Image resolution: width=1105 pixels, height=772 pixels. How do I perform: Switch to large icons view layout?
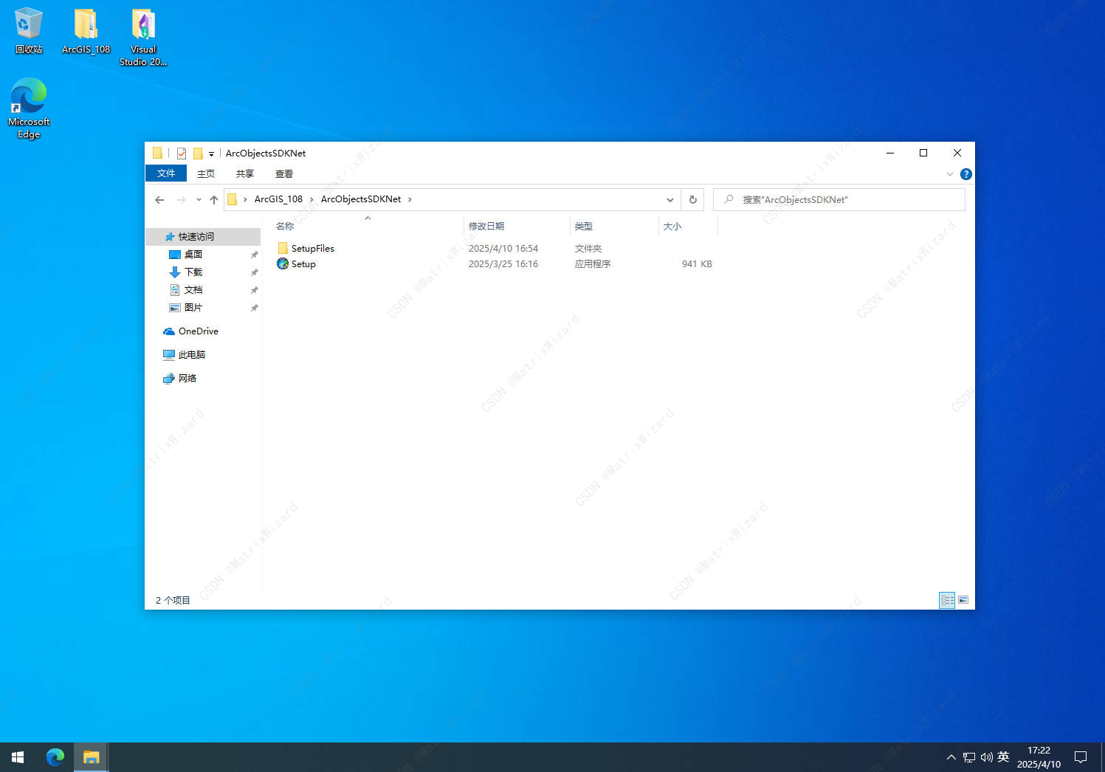click(x=963, y=600)
